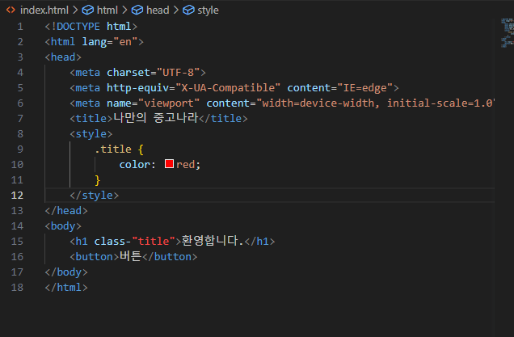
Task: Expand breadcrumb chevron after index.html
Action: (x=75, y=11)
